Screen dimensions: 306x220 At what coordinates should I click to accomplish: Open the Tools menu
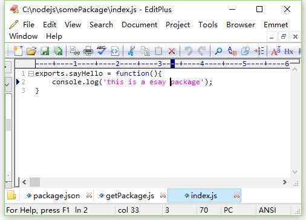208,25
